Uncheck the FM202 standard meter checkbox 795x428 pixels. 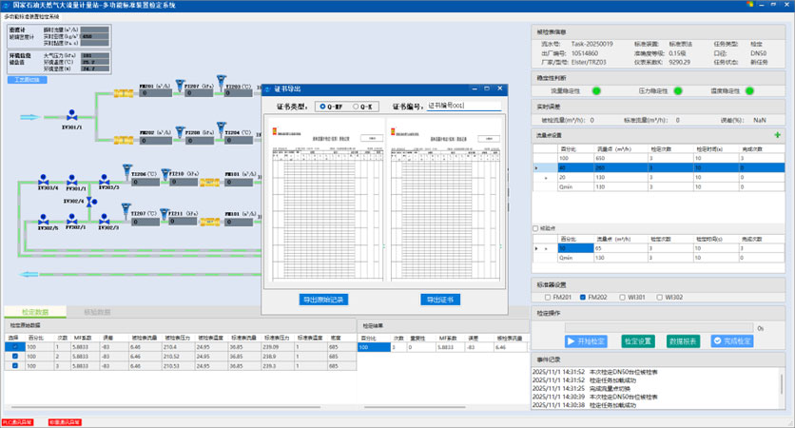click(x=583, y=297)
